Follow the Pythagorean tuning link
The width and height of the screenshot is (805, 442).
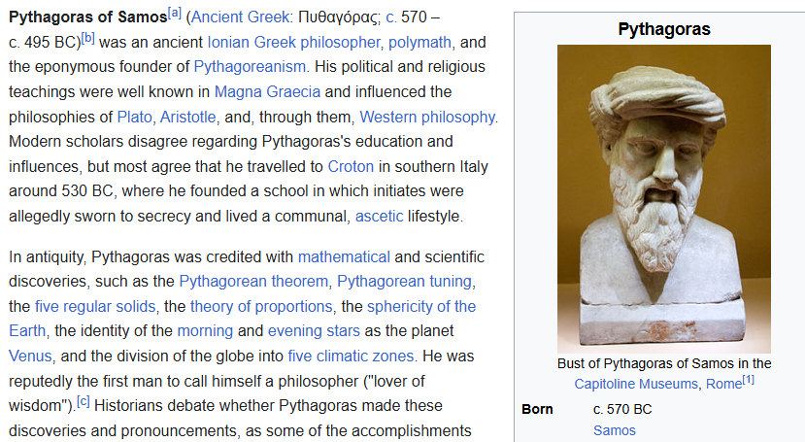(x=404, y=282)
